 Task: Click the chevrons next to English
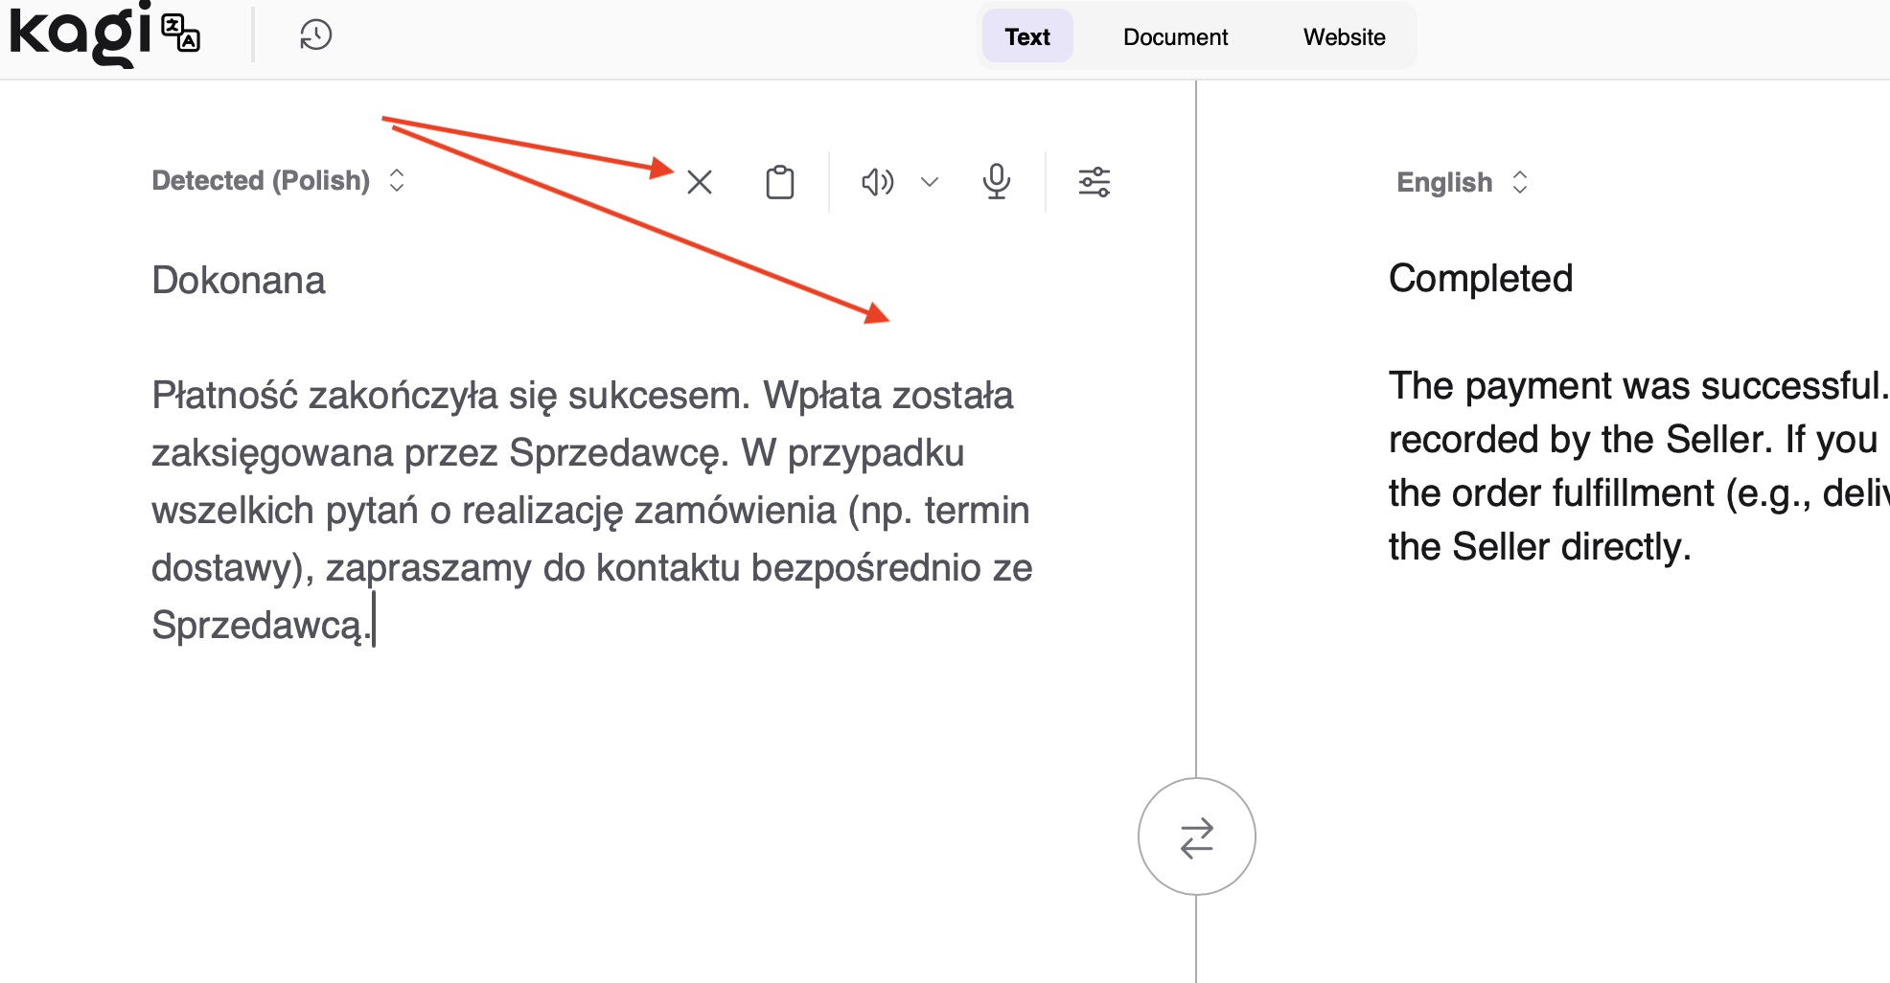1520,182
